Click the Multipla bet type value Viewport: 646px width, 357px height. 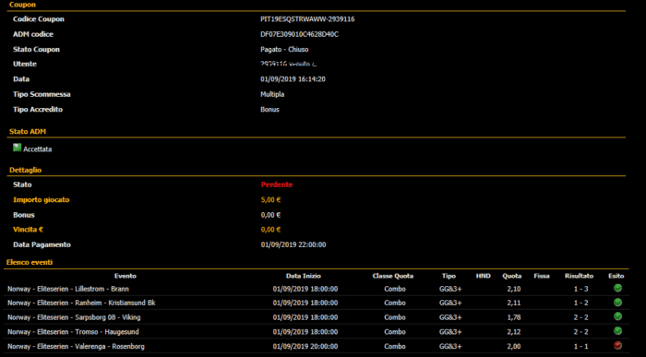[272, 94]
